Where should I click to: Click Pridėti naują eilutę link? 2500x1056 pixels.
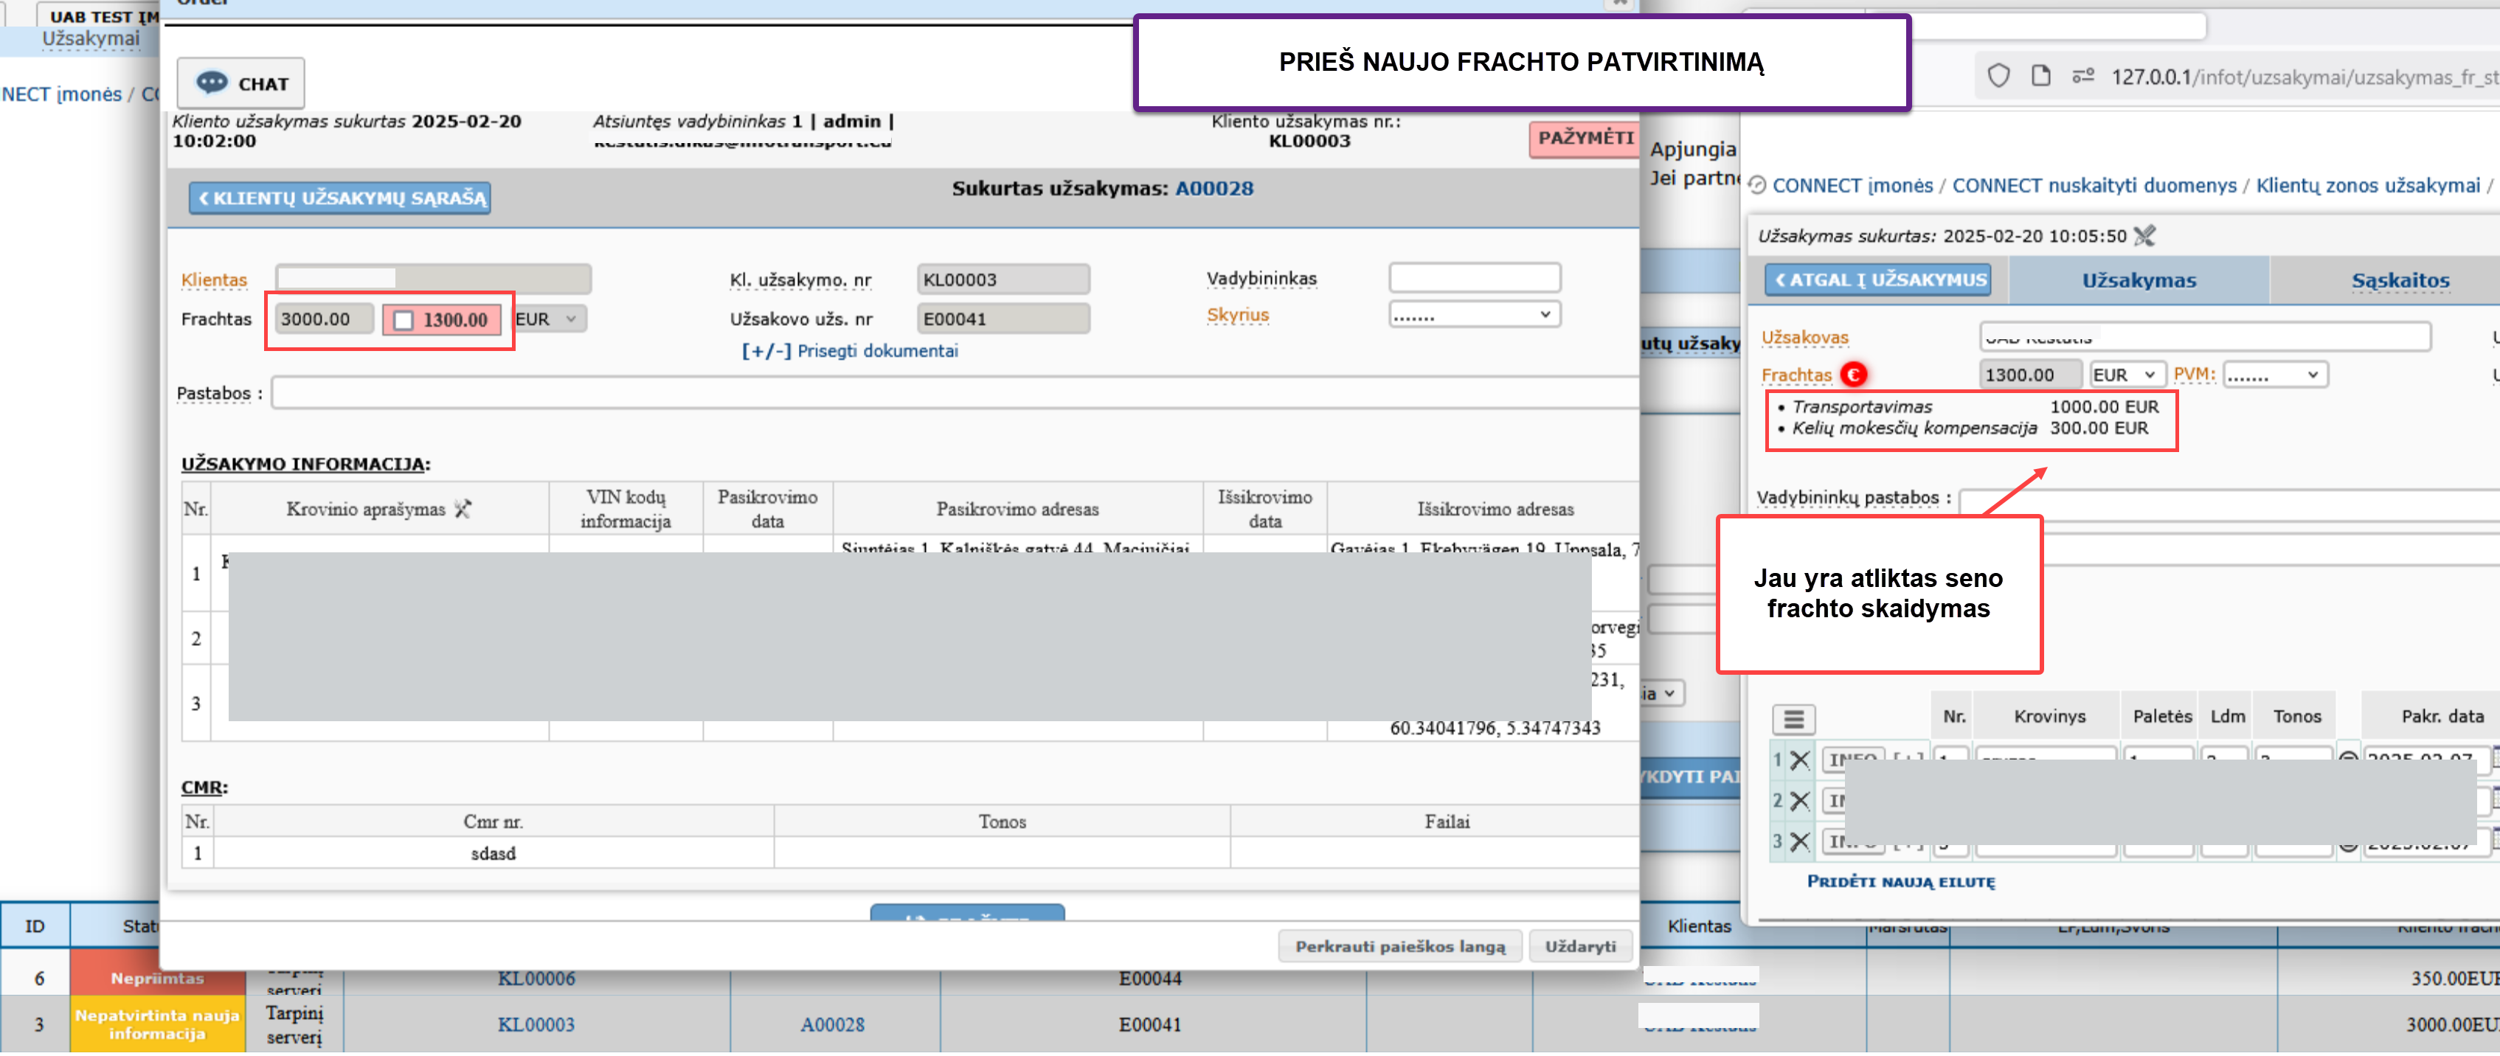click(1900, 881)
